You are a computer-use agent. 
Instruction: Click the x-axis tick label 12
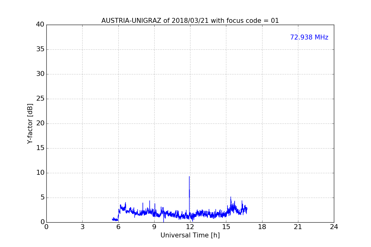(x=190, y=227)
